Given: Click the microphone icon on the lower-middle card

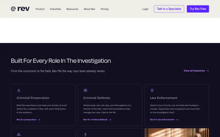Looking at the screenshot, I should pyautogui.click(x=85, y=135).
